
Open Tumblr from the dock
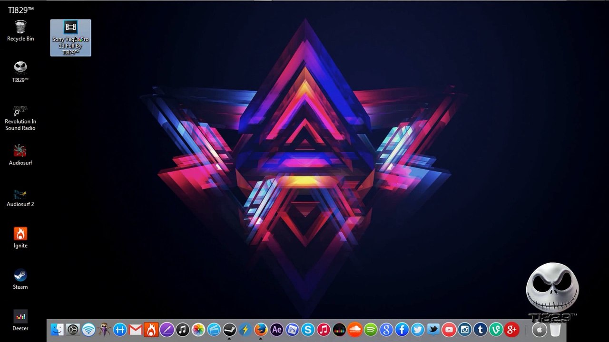(481, 330)
